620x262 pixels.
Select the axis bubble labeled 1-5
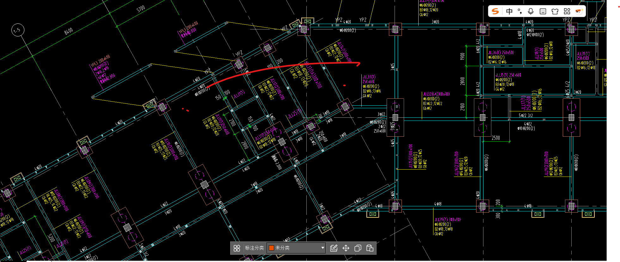(18, 30)
